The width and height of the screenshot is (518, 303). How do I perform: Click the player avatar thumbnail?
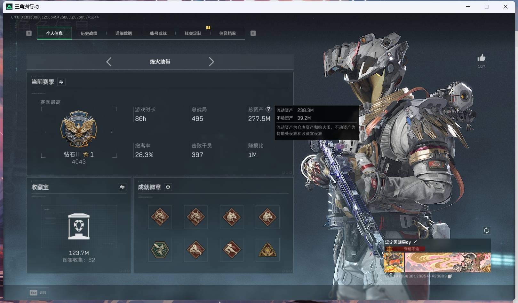pyautogui.click(x=394, y=262)
